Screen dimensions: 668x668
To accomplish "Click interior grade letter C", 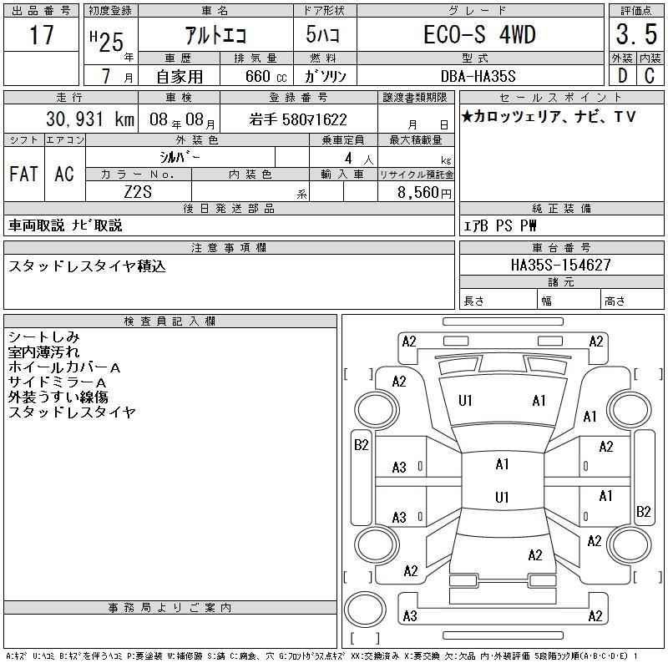I will [x=650, y=76].
